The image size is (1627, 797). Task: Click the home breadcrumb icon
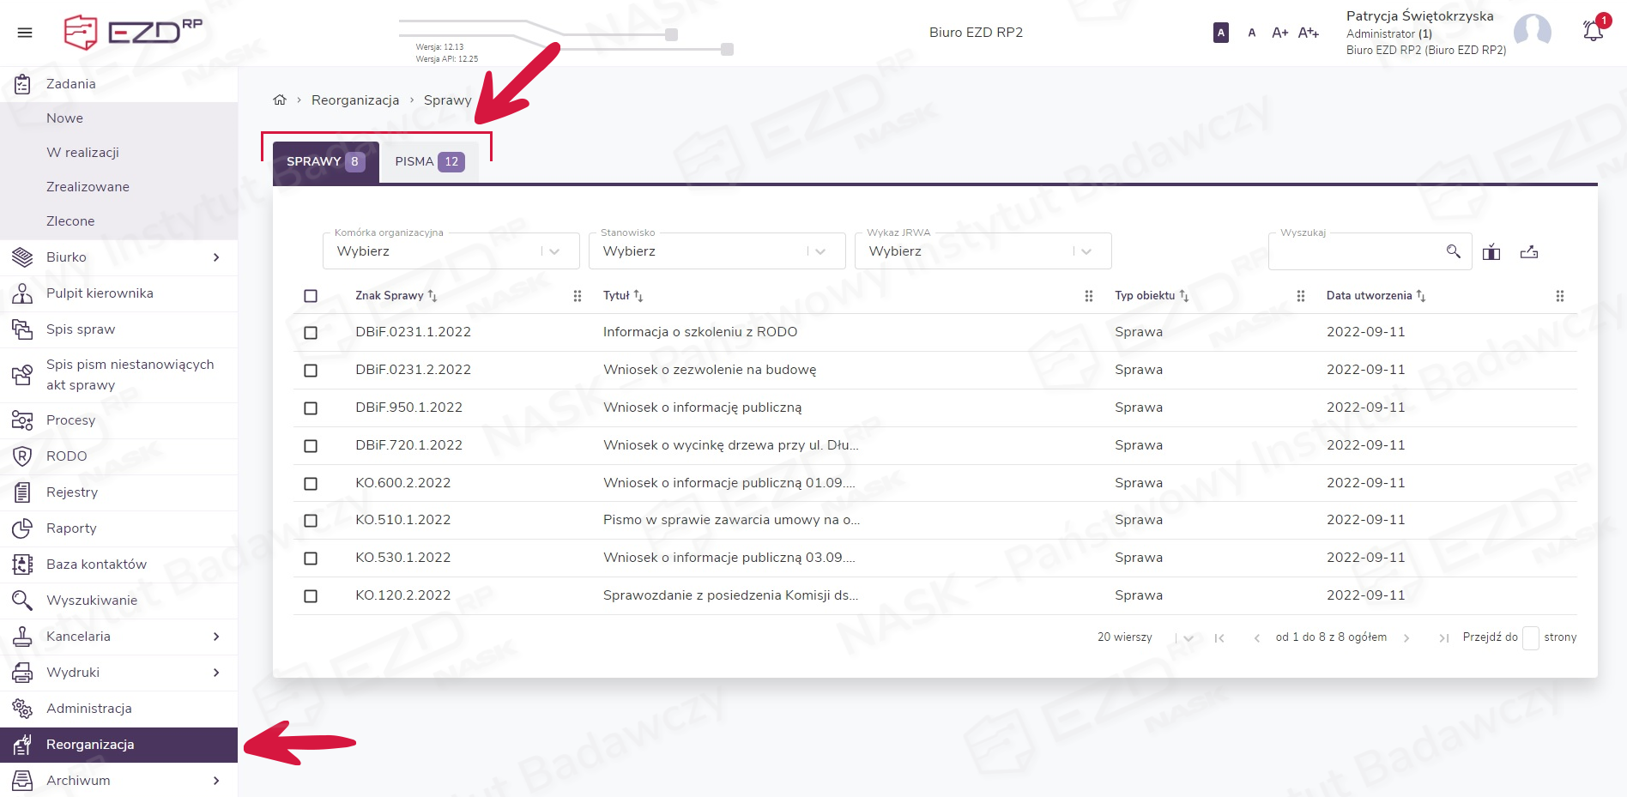[x=280, y=100]
